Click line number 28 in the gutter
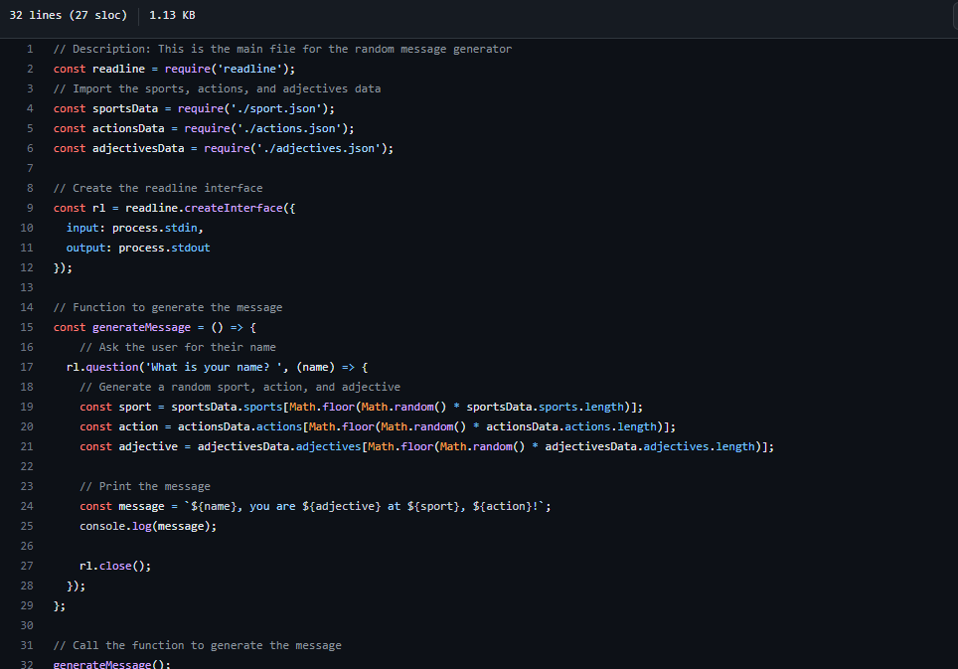 pyautogui.click(x=27, y=585)
